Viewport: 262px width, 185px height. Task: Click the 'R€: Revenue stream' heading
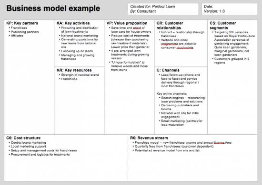point(149,138)
